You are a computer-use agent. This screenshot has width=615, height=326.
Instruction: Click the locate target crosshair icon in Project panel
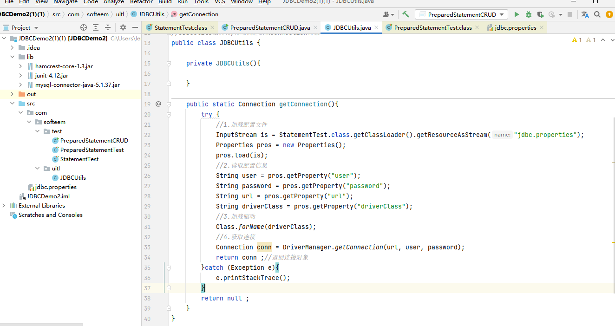point(84,27)
